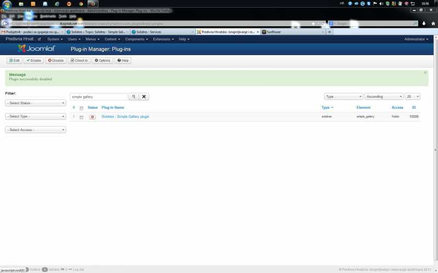Open the Select Type filter dropdown
This screenshot has height=273, width=438.
click(x=36, y=116)
